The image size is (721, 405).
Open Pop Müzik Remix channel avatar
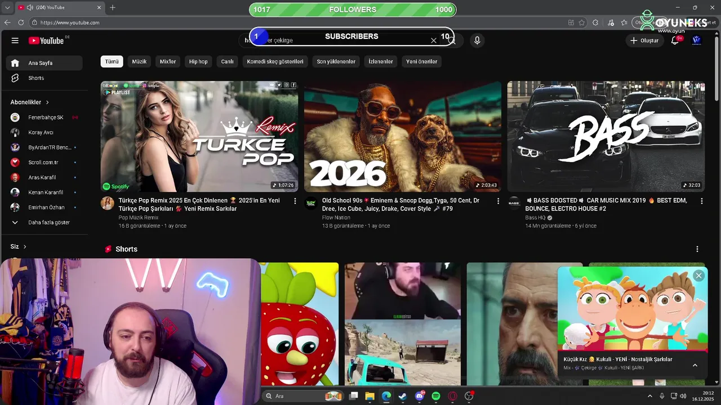click(x=107, y=203)
